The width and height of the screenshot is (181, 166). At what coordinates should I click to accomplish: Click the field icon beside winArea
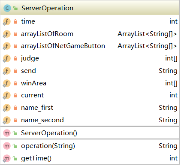click(6, 83)
